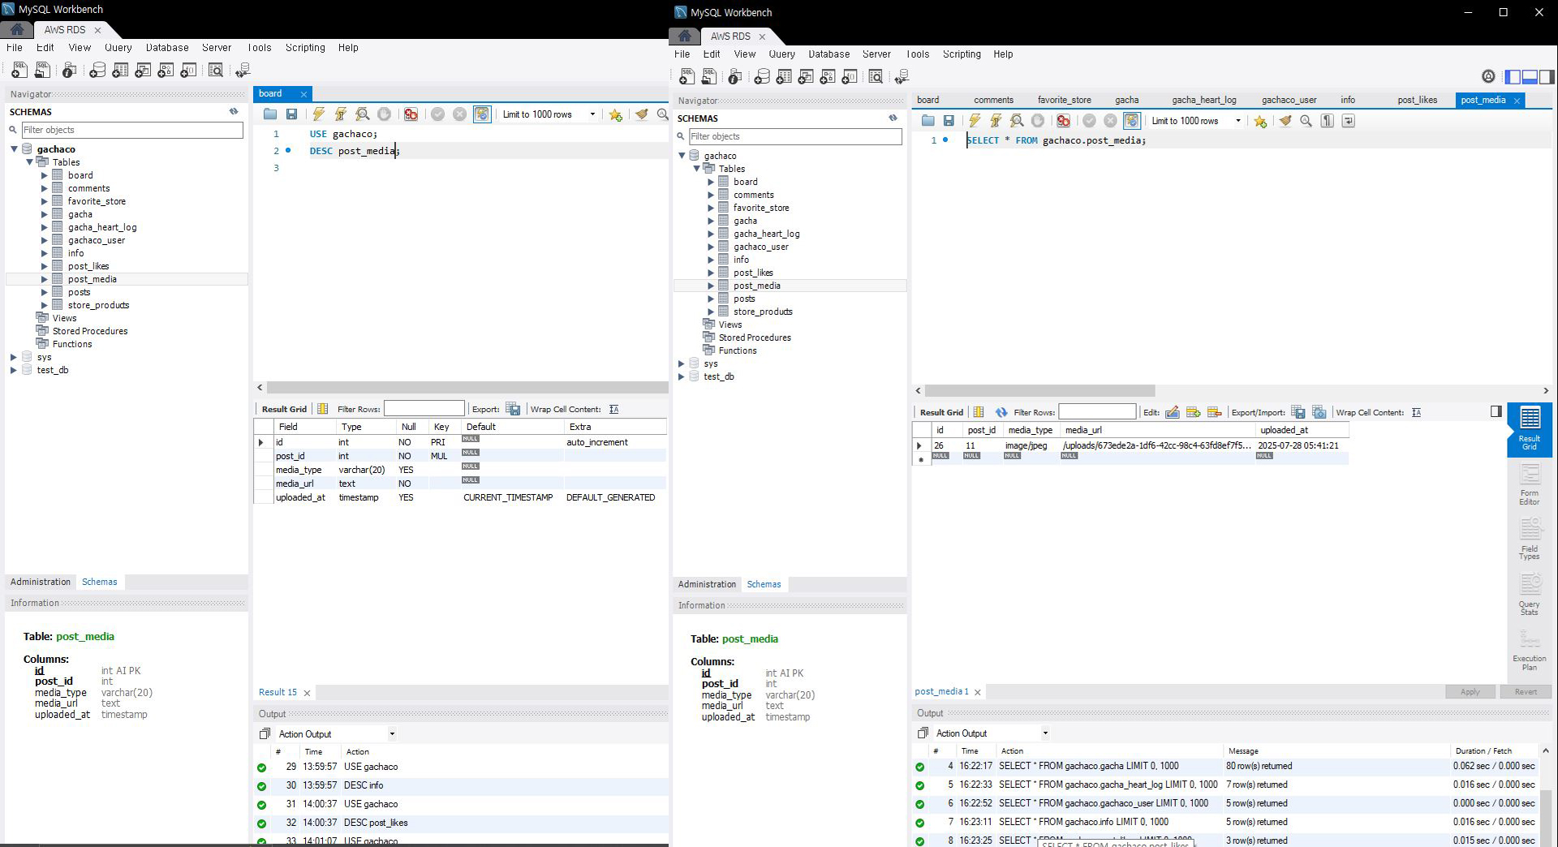Click home icon tab in left window
The width and height of the screenshot is (1558, 847).
click(x=17, y=29)
